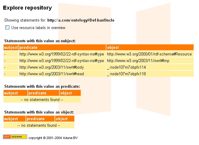
Task: Click the RDF Sesame logo icon
Action: click(x=15, y=137)
